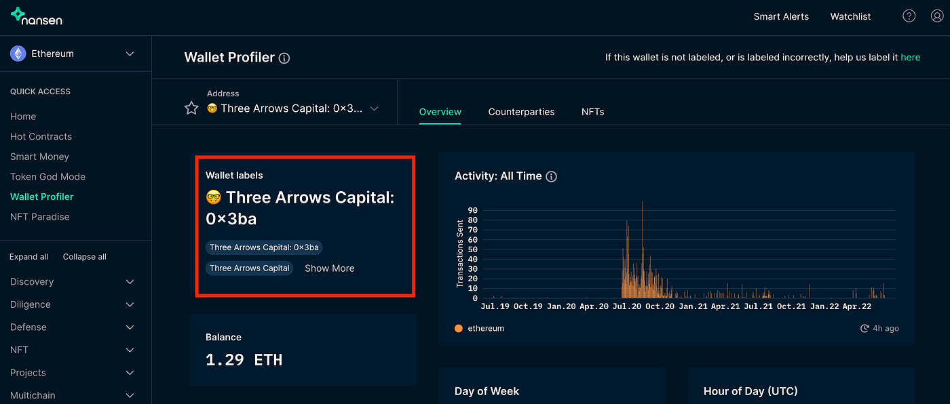Go to Home in Quick Access
Screen dimensions: 950x404
point(23,117)
